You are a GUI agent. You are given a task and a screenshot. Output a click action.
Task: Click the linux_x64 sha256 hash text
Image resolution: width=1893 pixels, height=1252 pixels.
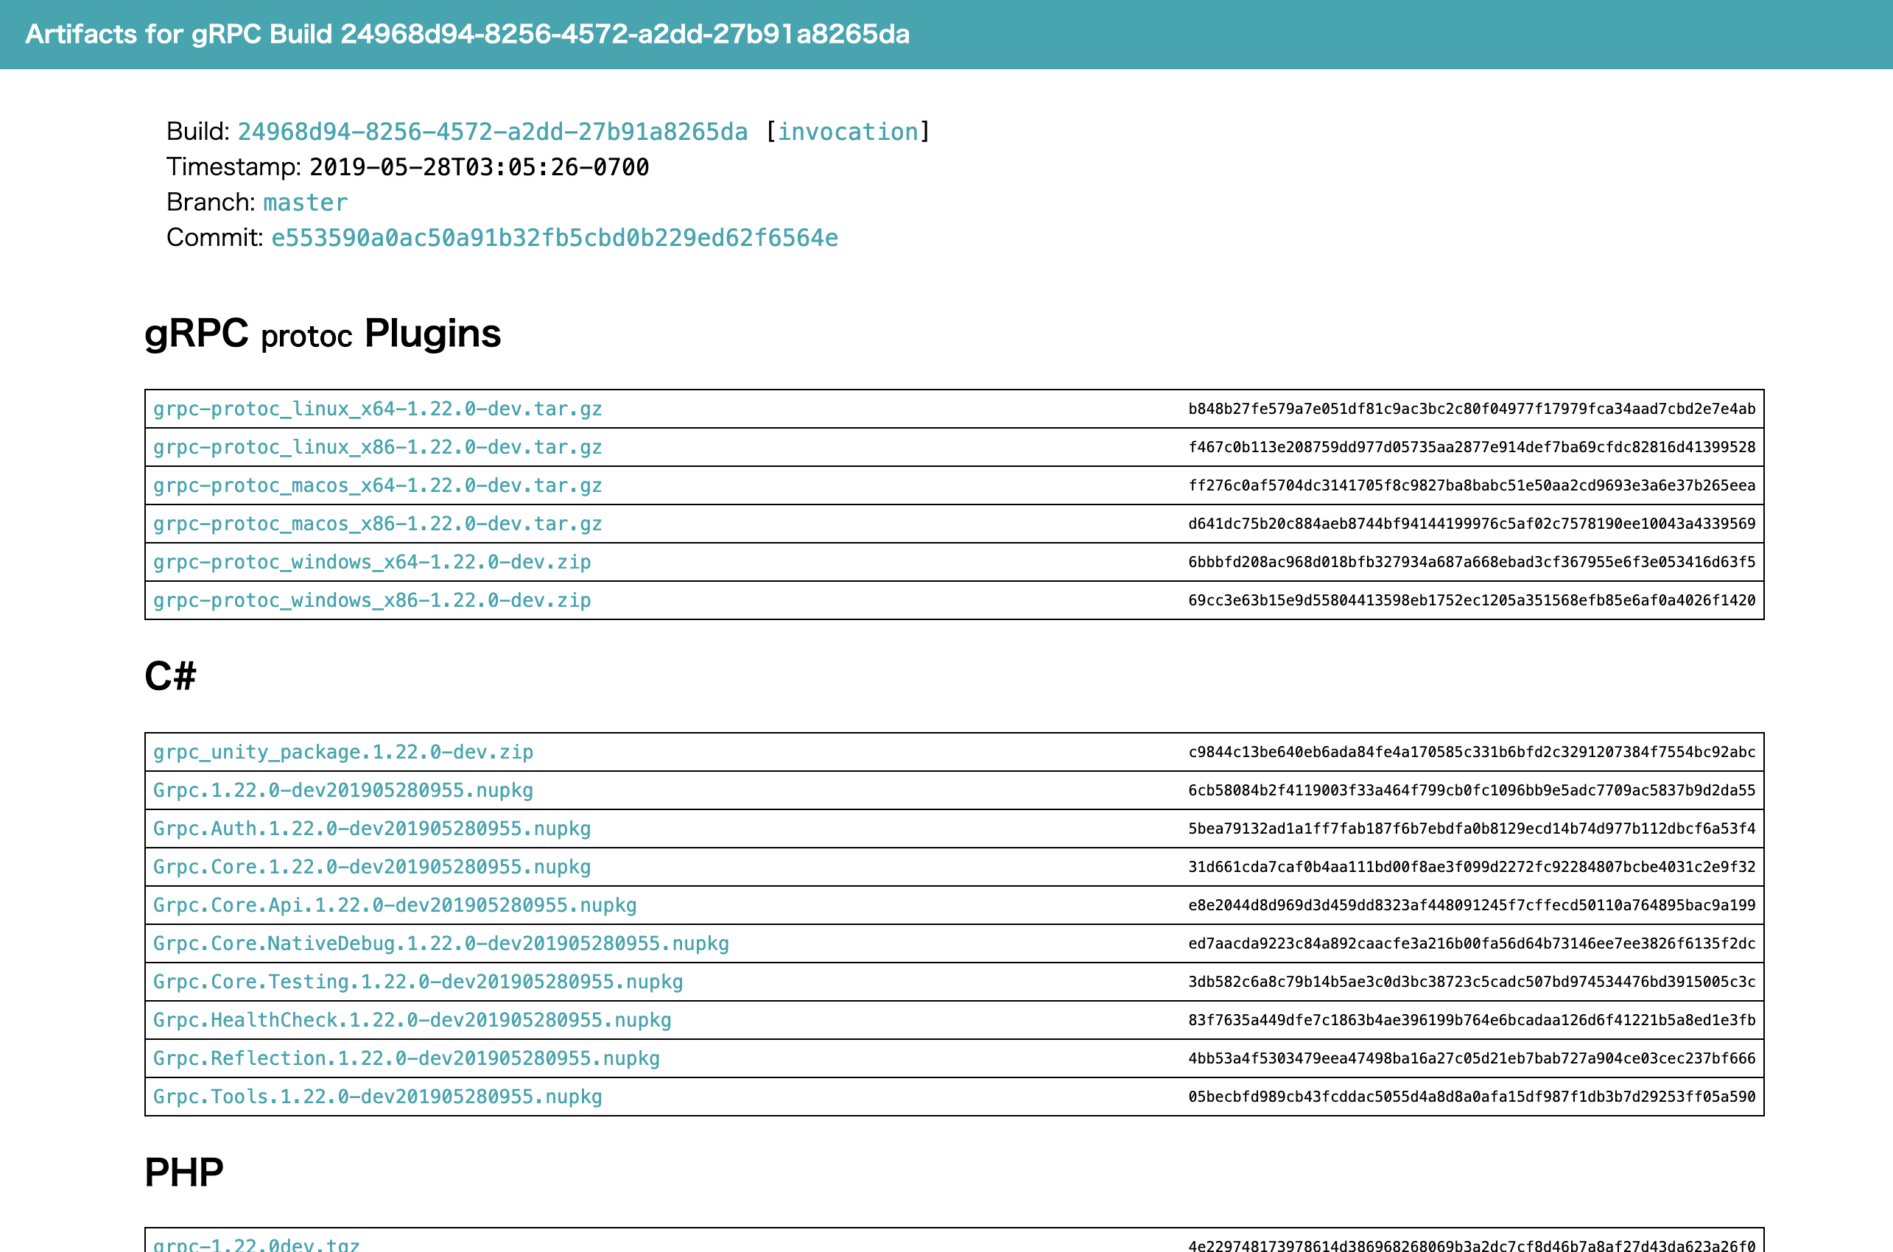coord(1471,409)
